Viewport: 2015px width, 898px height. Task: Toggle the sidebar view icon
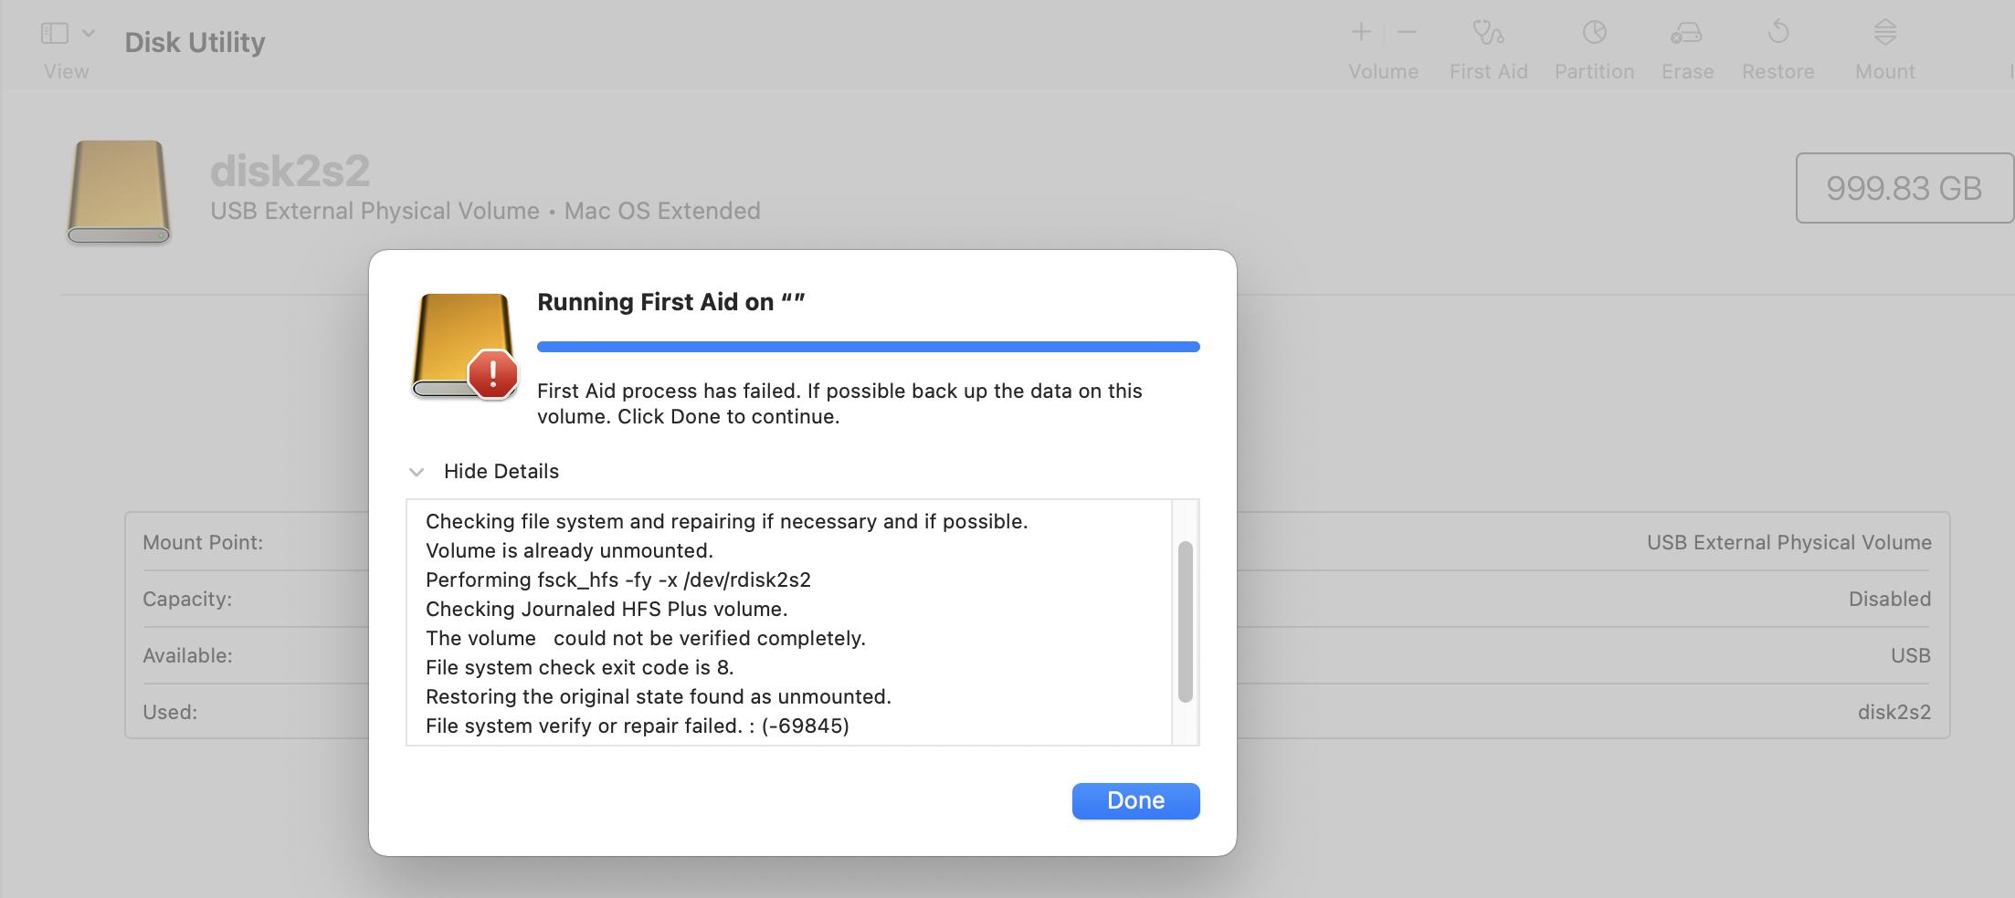pos(55,34)
